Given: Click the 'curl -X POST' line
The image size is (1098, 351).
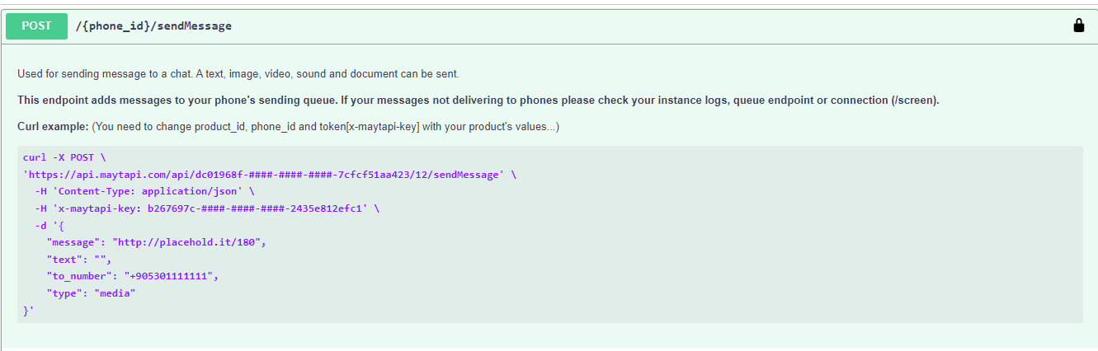Looking at the screenshot, I should tap(64, 158).
